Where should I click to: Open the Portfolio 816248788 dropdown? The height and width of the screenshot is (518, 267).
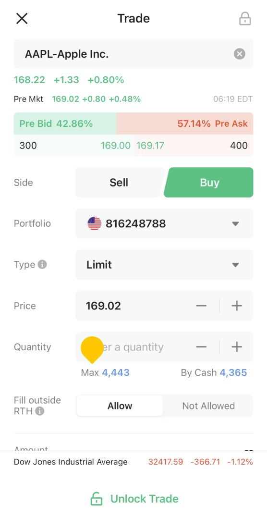click(164, 223)
